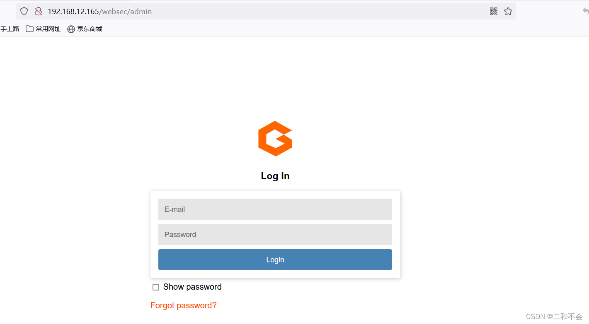This screenshot has width=589, height=324.
Task: Enable the Show password checkbox
Action: click(x=156, y=287)
